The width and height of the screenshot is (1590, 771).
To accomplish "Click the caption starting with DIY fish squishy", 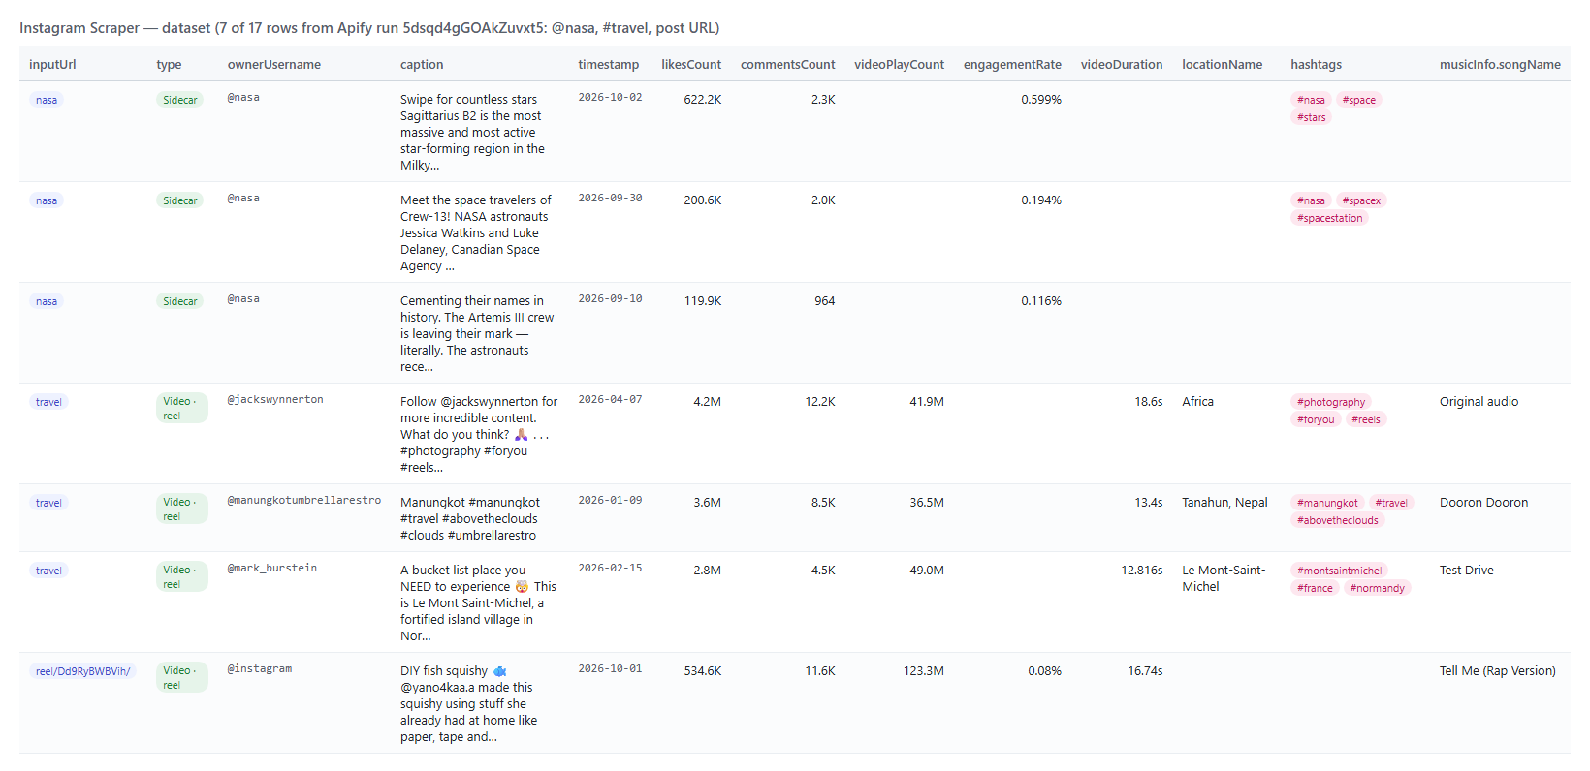I will click(468, 704).
